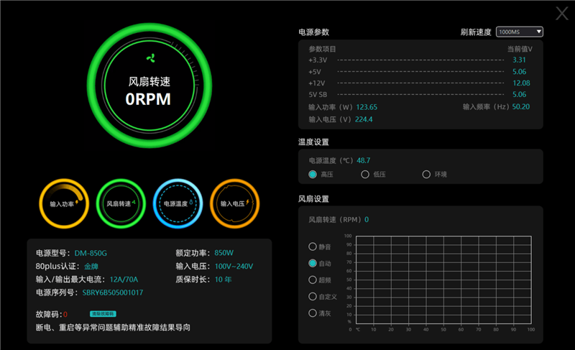Click the 100V~240V input voltage range

234,267
